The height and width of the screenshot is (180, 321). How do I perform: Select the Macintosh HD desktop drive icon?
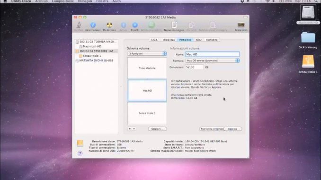pyautogui.click(x=308, y=13)
